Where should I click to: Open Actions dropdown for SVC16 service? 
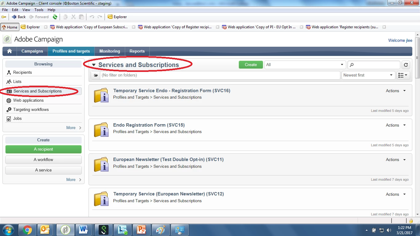[x=396, y=91]
